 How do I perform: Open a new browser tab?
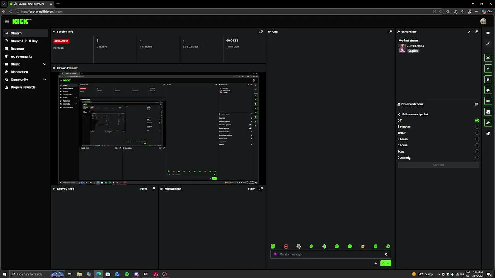click(58, 4)
